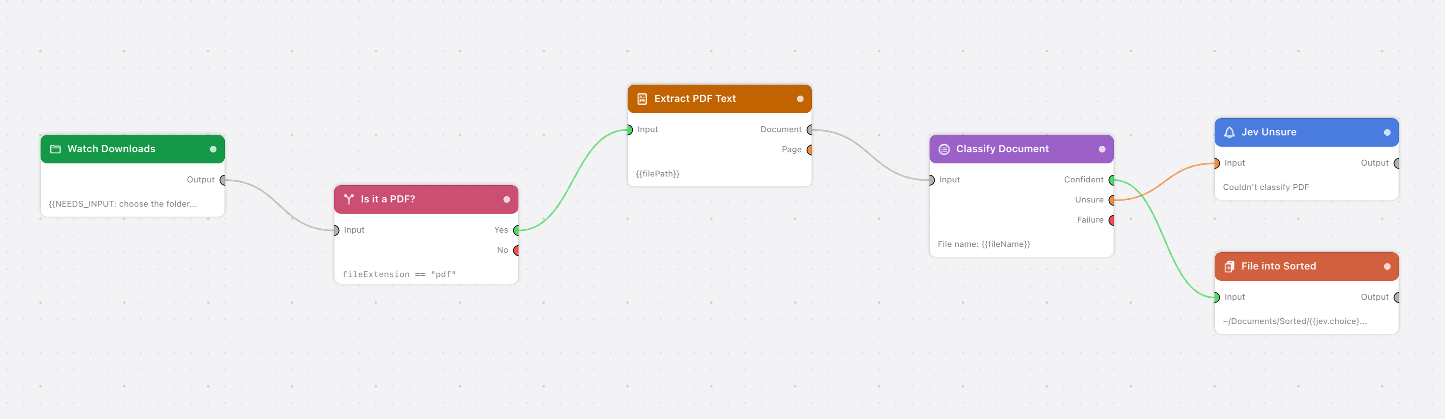Select the Classify Document Input port
This screenshot has height=419, width=1445.
pyautogui.click(x=931, y=180)
